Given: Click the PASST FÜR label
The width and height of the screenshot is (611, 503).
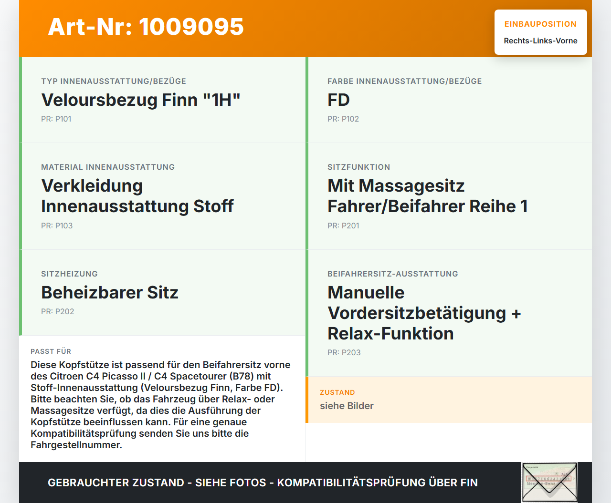Looking at the screenshot, I should pyautogui.click(x=51, y=351).
